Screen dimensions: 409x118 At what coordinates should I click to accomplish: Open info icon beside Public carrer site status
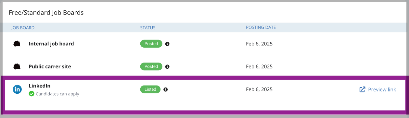click(167, 66)
